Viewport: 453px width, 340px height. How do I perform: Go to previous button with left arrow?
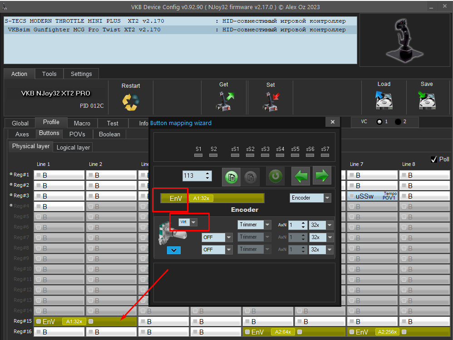(301, 175)
